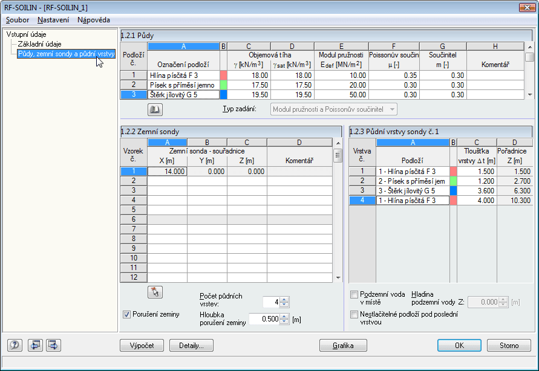Click ordinate Z value 10.300
This screenshot has width=539, height=371.
coord(515,200)
